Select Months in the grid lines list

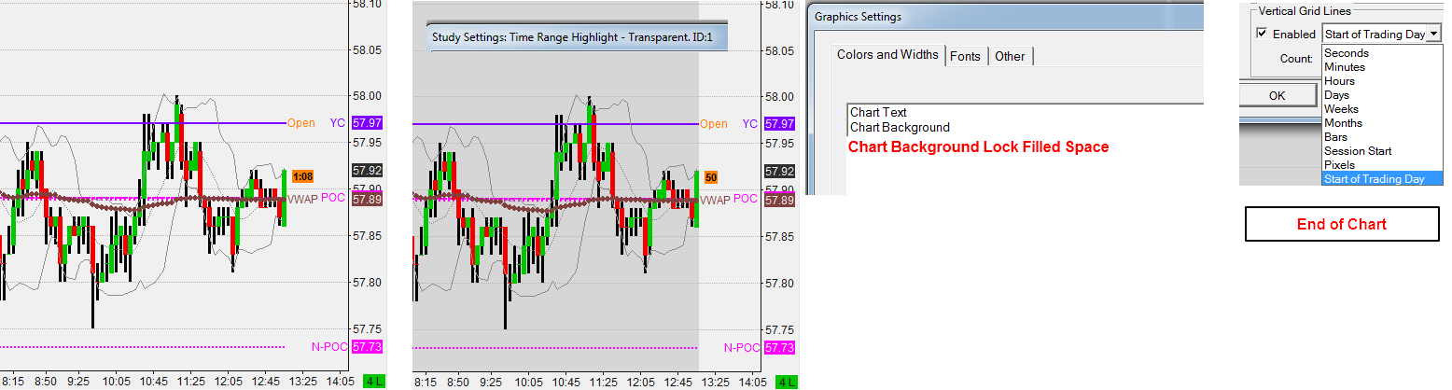click(1381, 123)
